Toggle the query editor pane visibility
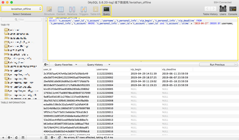The height and width of the screenshot is (140, 239). point(46,138)
